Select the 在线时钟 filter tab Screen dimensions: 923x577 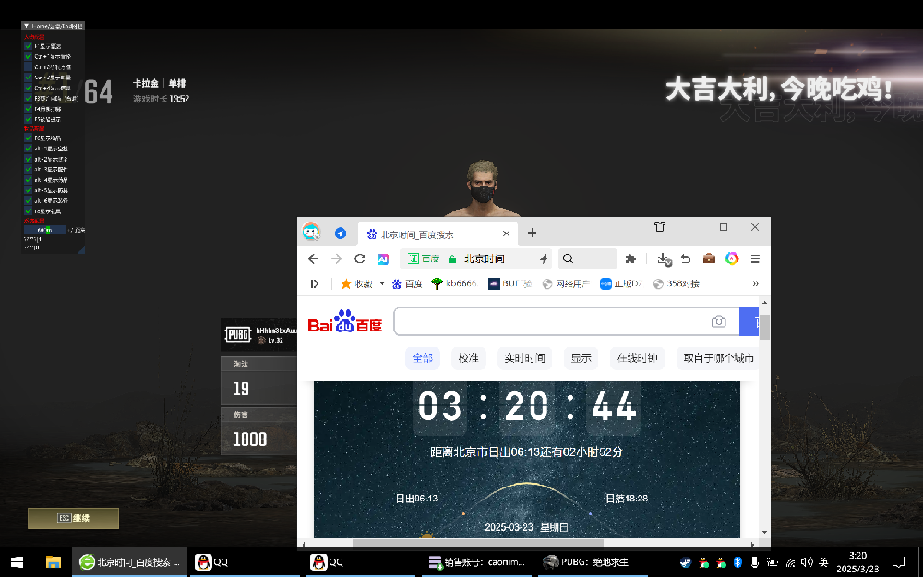pos(638,358)
